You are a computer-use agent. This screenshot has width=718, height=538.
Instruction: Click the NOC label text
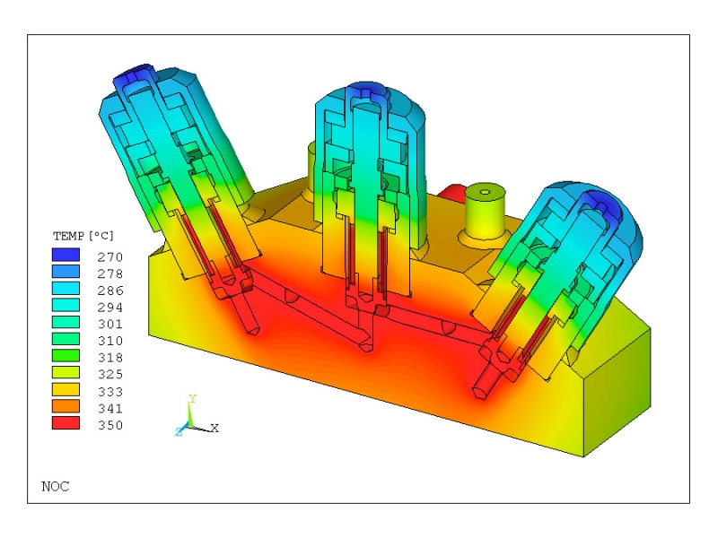point(56,486)
